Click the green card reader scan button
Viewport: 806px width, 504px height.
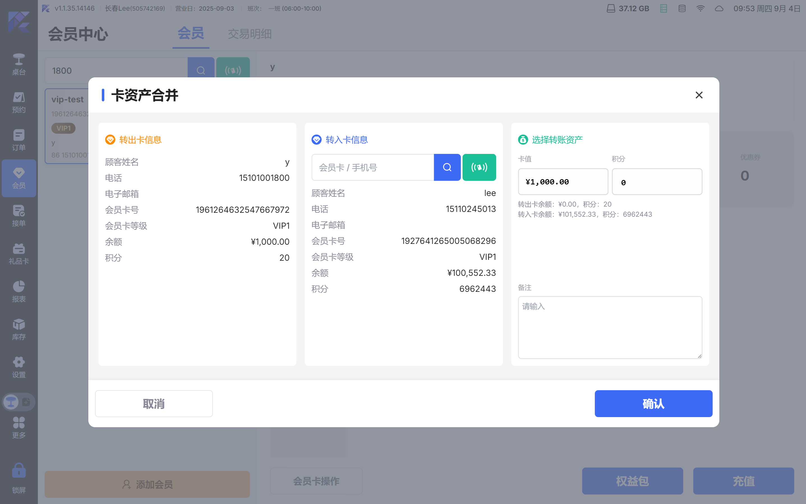(x=479, y=167)
